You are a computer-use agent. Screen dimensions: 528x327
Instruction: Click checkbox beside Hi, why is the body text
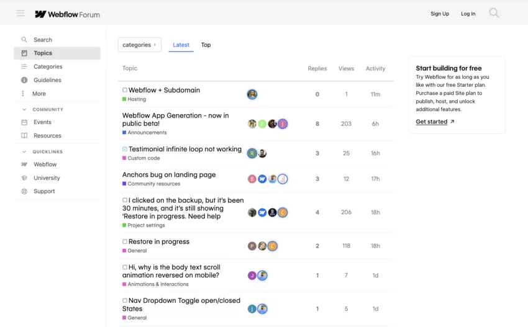[x=125, y=267]
